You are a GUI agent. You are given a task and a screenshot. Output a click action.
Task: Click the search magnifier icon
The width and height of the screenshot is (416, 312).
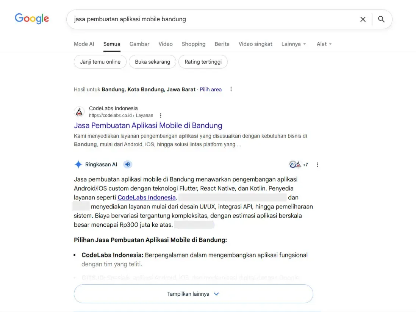tap(381, 19)
